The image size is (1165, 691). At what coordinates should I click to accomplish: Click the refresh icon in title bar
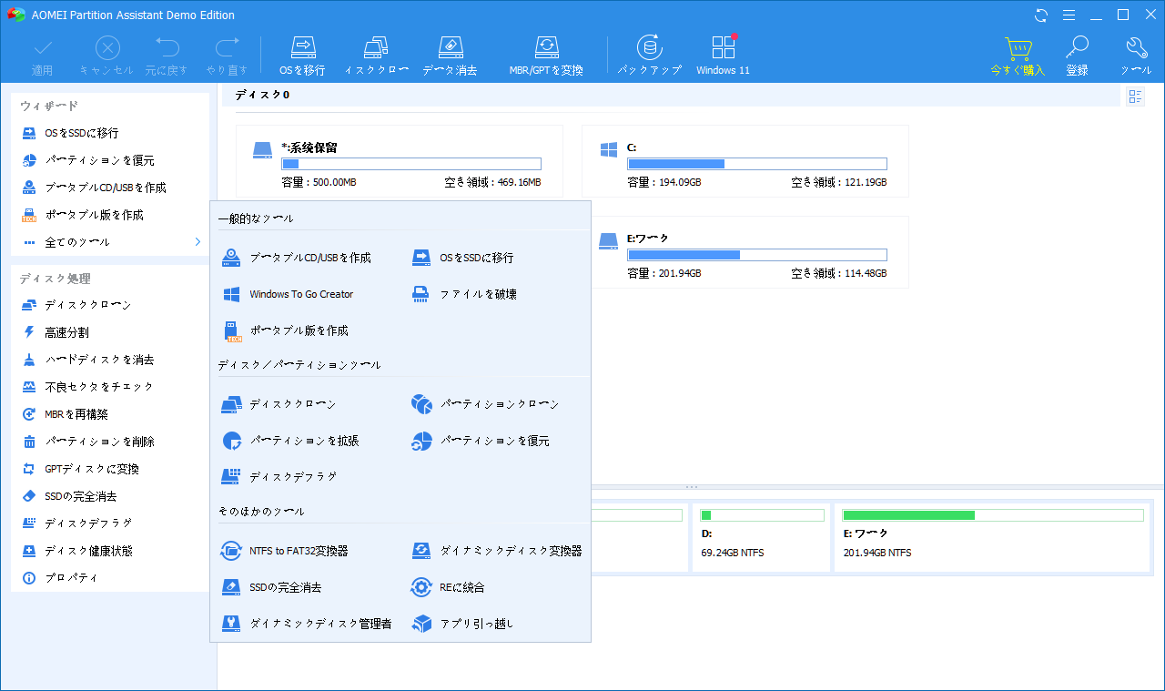coord(1041,15)
